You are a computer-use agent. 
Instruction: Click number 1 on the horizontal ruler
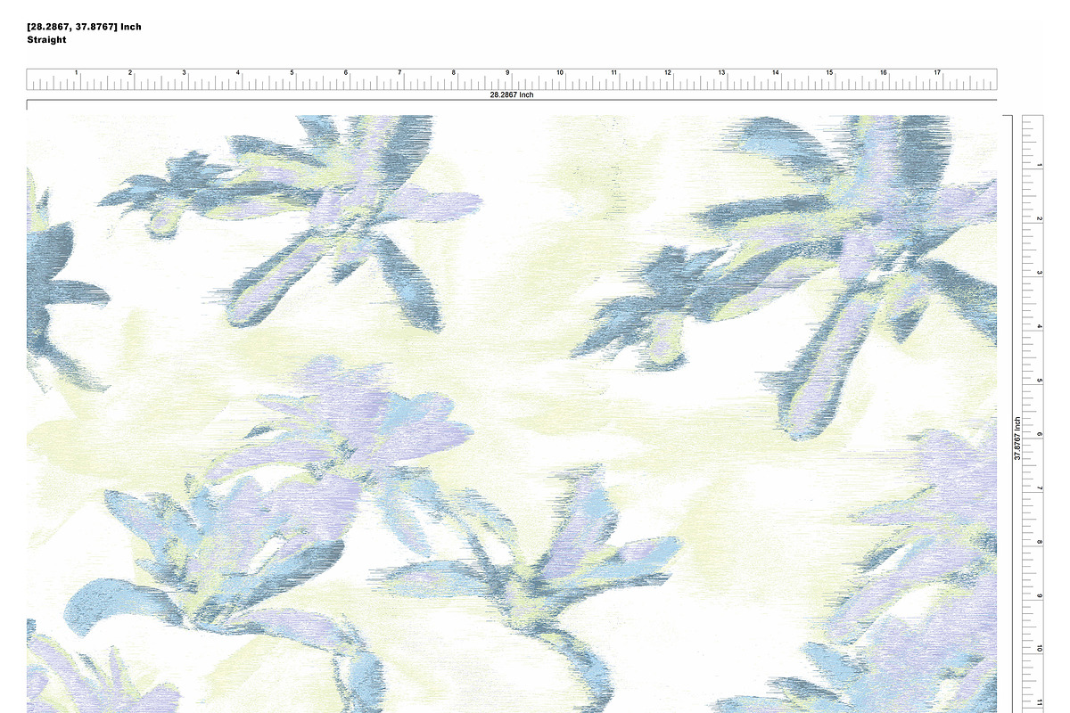[x=77, y=73]
